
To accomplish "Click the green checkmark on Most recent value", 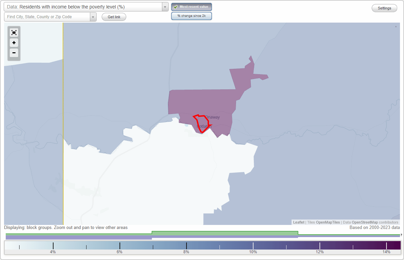I will pyautogui.click(x=176, y=6).
